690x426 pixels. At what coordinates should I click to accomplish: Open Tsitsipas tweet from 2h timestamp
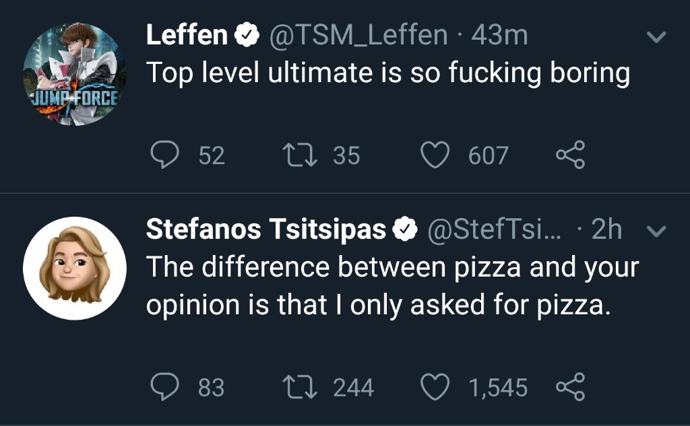tap(606, 229)
